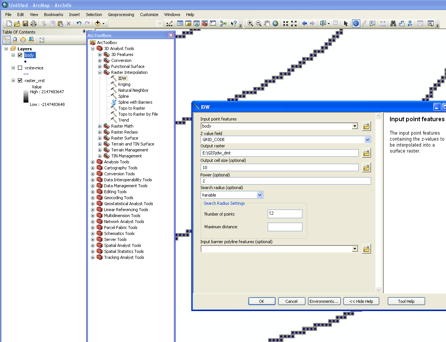
Task: Expand the Spatial Analyst Tools toolbox
Action: [92, 245]
